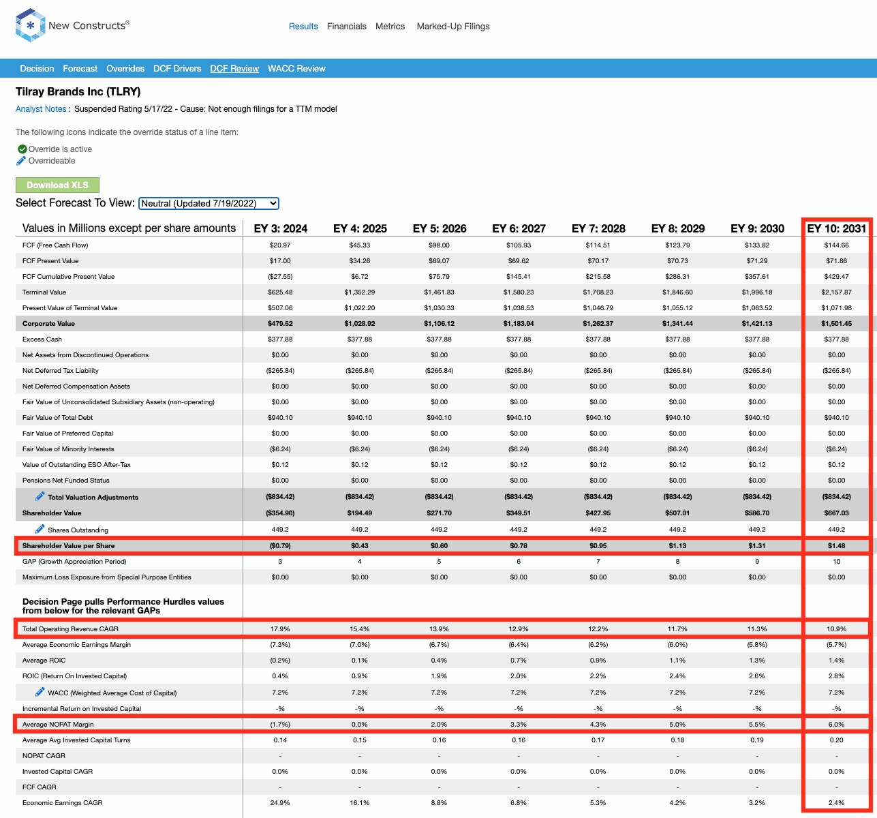The image size is (877, 818).
Task: Open the Select Forecast To View dropdown
Action: pyautogui.click(x=209, y=203)
